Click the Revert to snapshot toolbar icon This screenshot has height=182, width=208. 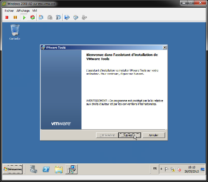pos(50,17)
